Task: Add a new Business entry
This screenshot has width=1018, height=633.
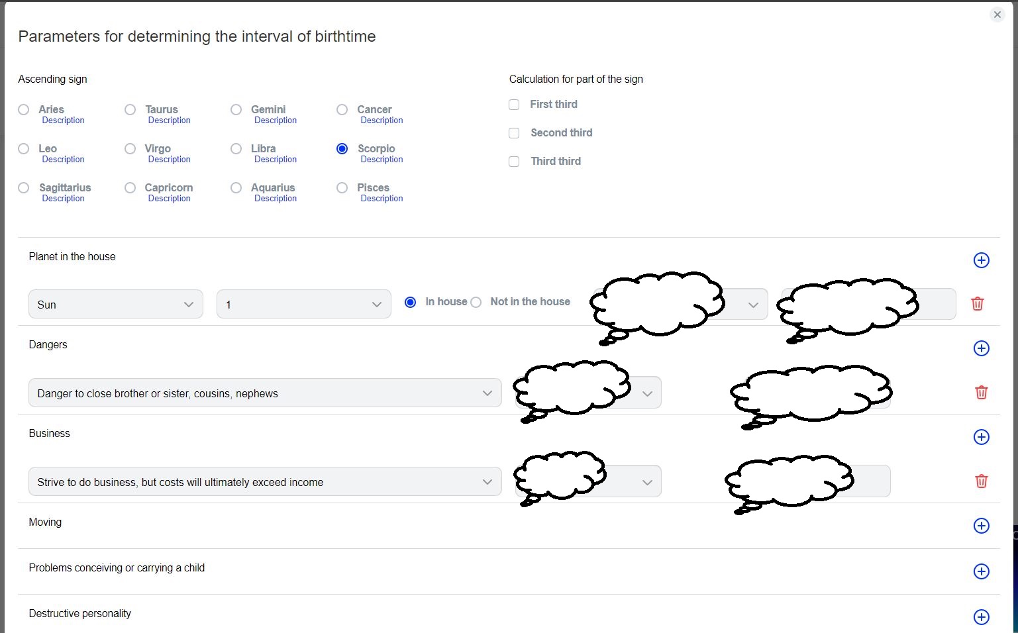Action: [x=981, y=437]
